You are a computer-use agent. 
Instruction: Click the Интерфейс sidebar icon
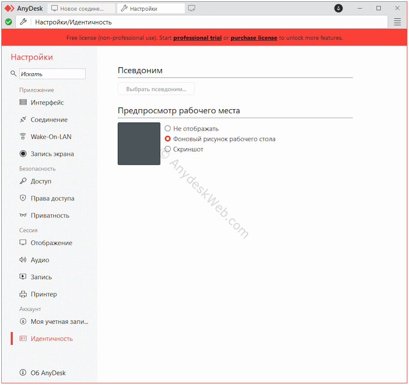23,102
